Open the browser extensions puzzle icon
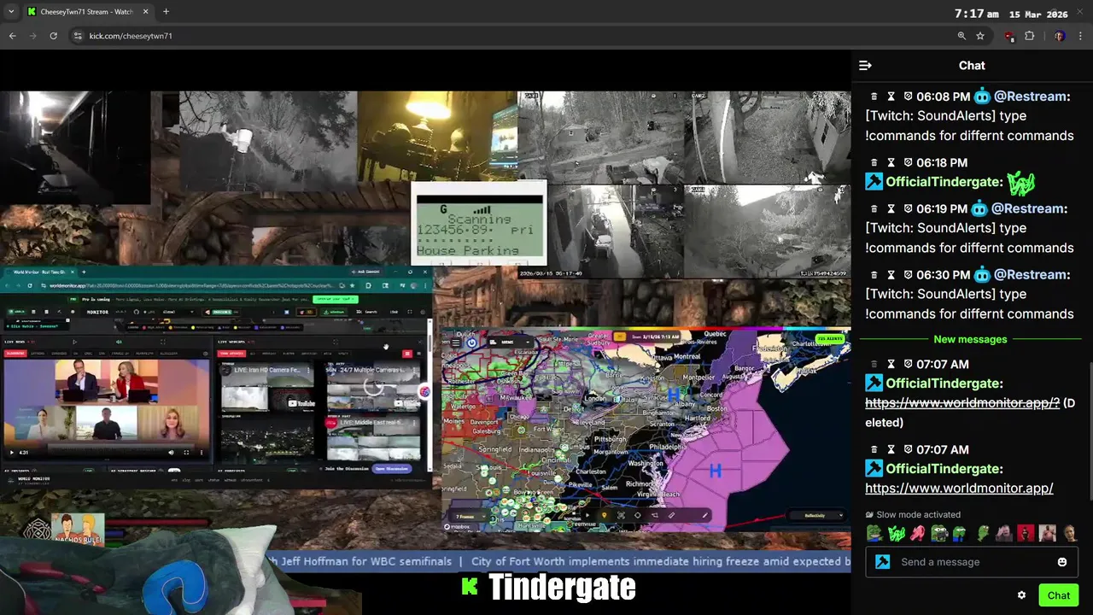Image resolution: width=1093 pixels, height=615 pixels. 1029,36
